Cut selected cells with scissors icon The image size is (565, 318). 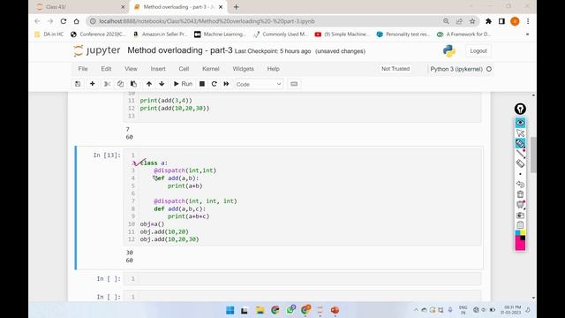click(107, 84)
